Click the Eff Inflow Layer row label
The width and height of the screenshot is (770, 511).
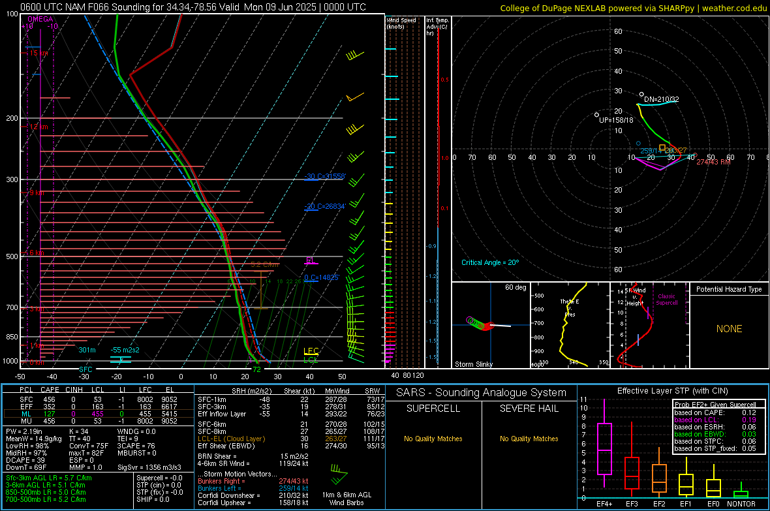pos(221,414)
